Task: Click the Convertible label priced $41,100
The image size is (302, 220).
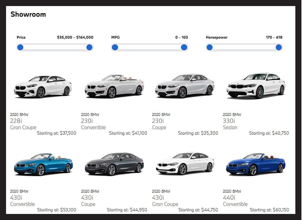Action: tap(93, 127)
